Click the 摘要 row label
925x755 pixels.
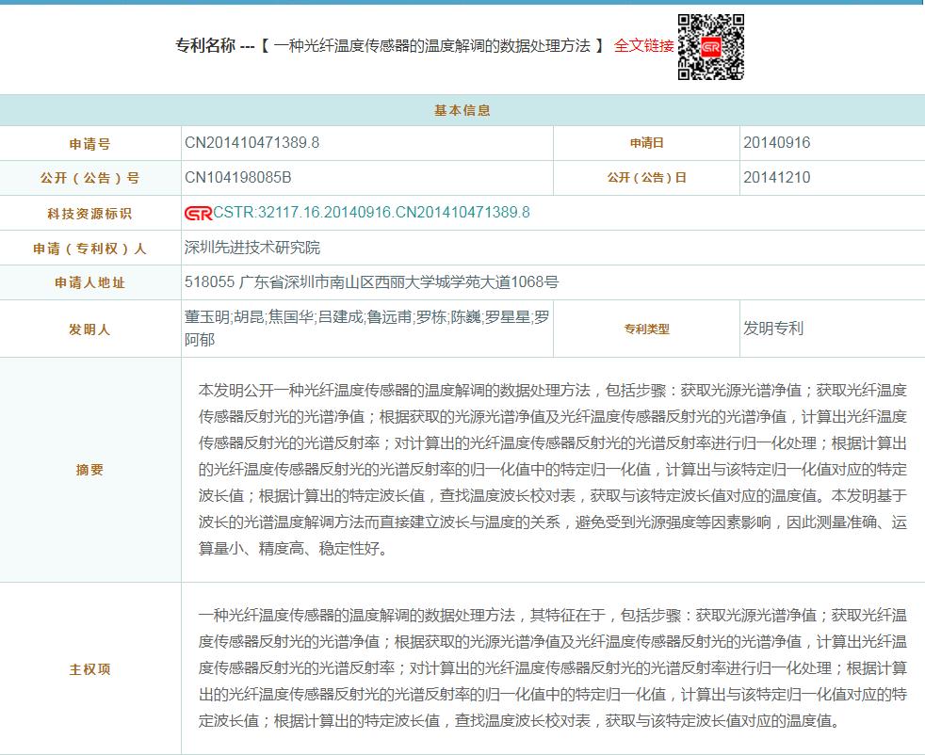90,470
